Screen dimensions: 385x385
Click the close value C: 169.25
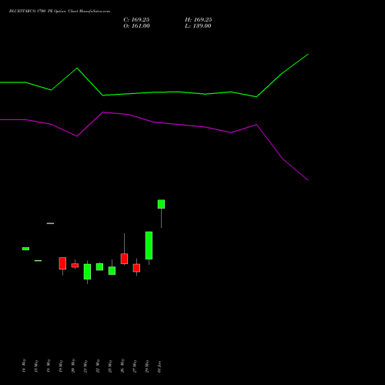pos(136,20)
